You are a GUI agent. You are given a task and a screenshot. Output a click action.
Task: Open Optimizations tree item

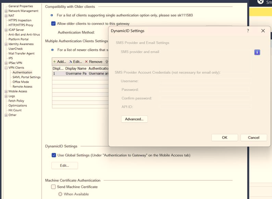point(18,105)
